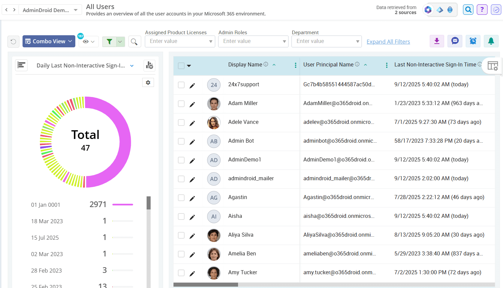Screen dimensions: 503x288
Task: Select the eye icon to manage columns
Action: (x=86, y=41)
